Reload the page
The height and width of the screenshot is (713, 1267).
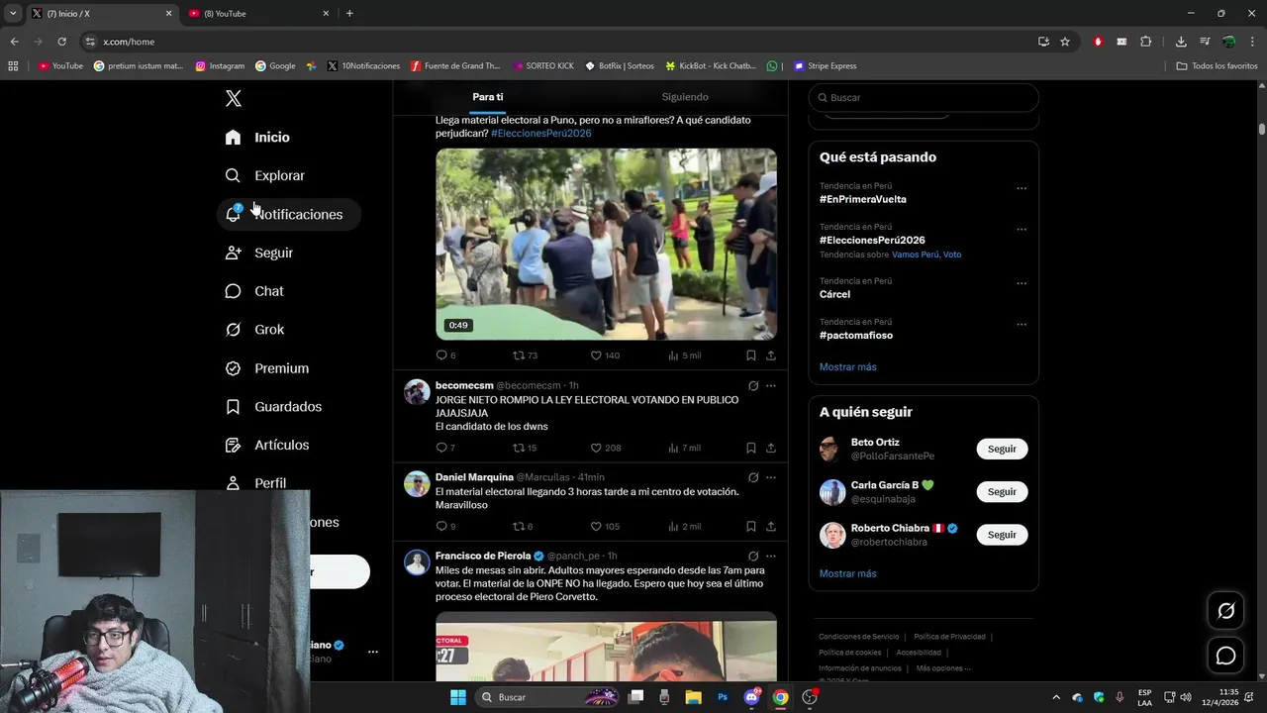(x=61, y=42)
